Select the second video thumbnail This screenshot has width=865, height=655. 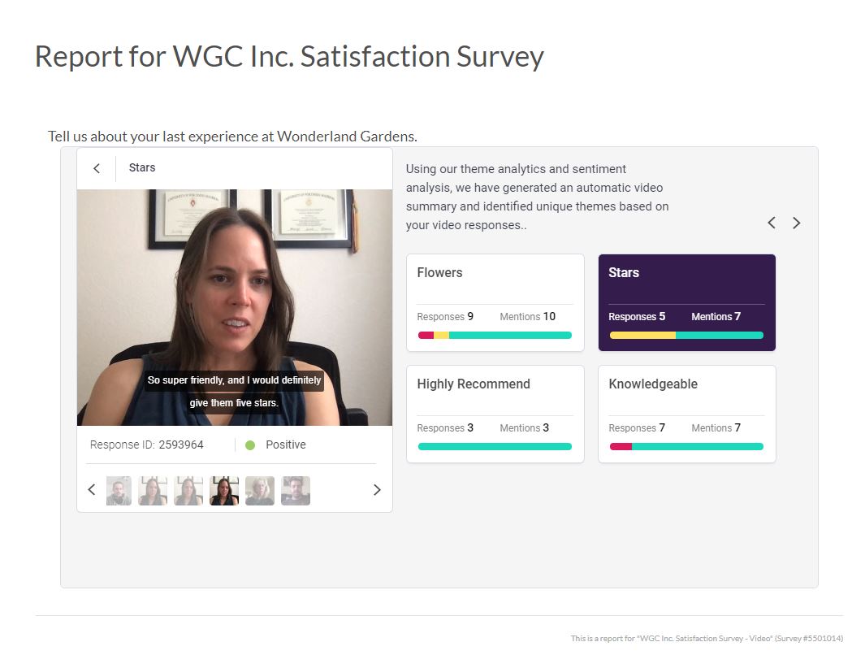click(x=153, y=491)
